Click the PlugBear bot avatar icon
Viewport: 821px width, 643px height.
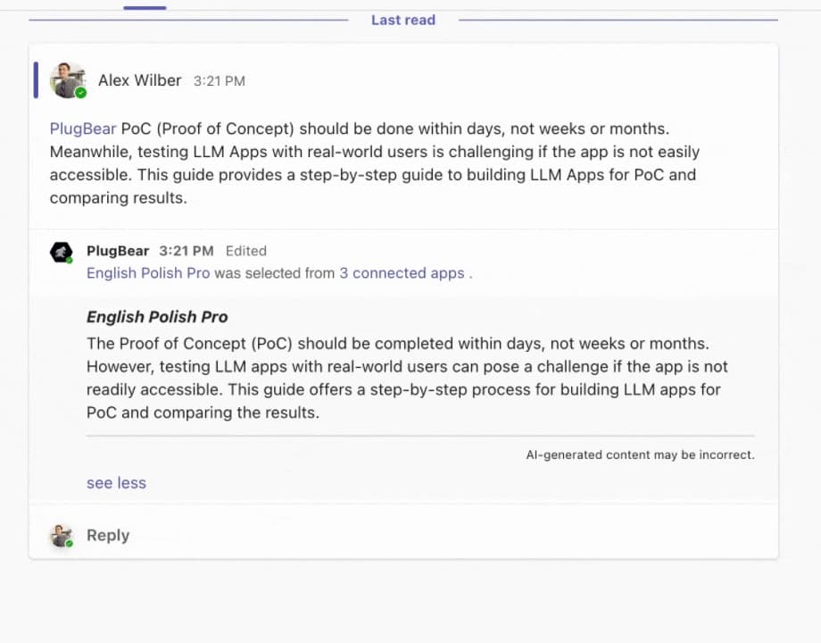pos(61,252)
